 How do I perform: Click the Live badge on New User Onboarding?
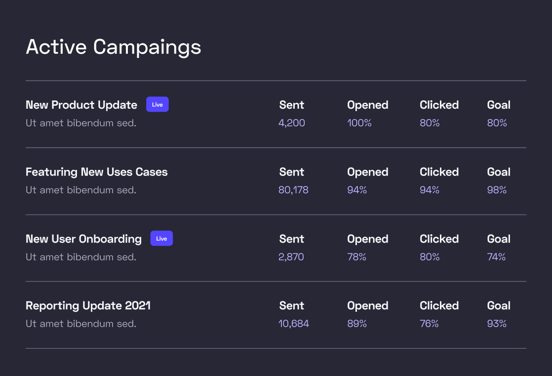[161, 238]
